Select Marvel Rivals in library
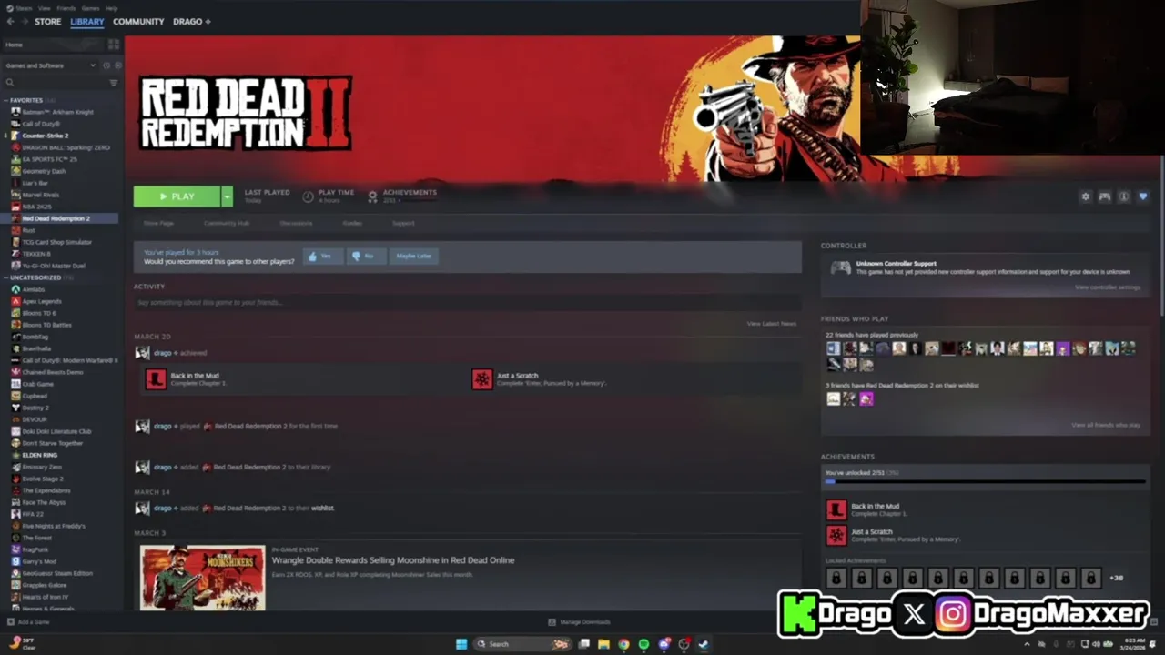This screenshot has width=1165, height=655. [41, 195]
